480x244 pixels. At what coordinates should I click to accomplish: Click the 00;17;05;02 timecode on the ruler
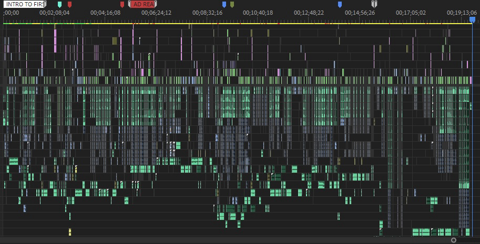411,13
